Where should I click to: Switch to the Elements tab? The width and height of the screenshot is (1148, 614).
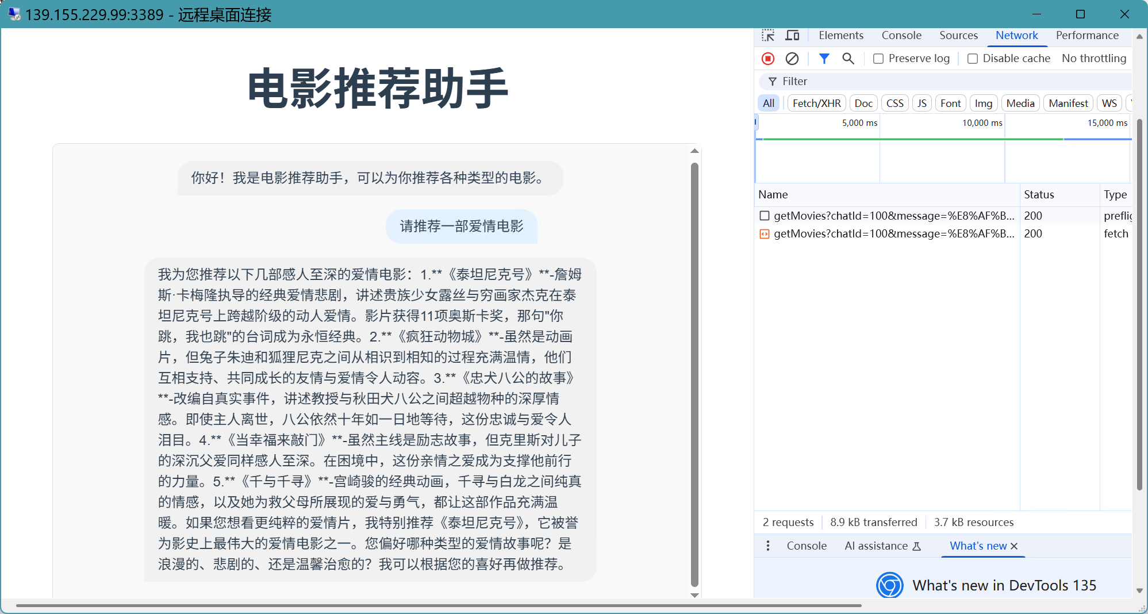[840, 36]
